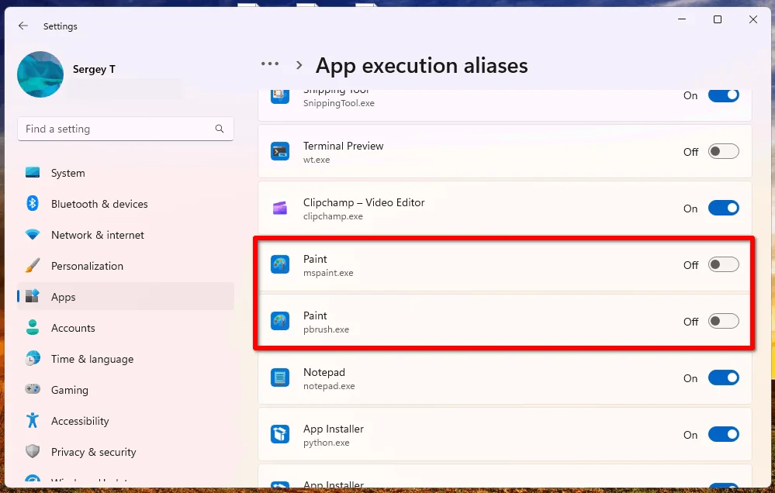Enable the mspaint.exe Paint alias toggle

pos(723,265)
